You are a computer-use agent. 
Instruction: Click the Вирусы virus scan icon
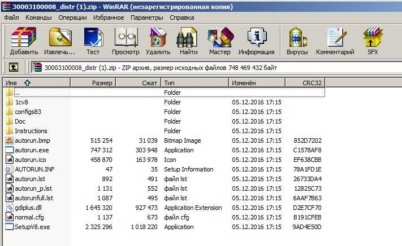point(297,38)
